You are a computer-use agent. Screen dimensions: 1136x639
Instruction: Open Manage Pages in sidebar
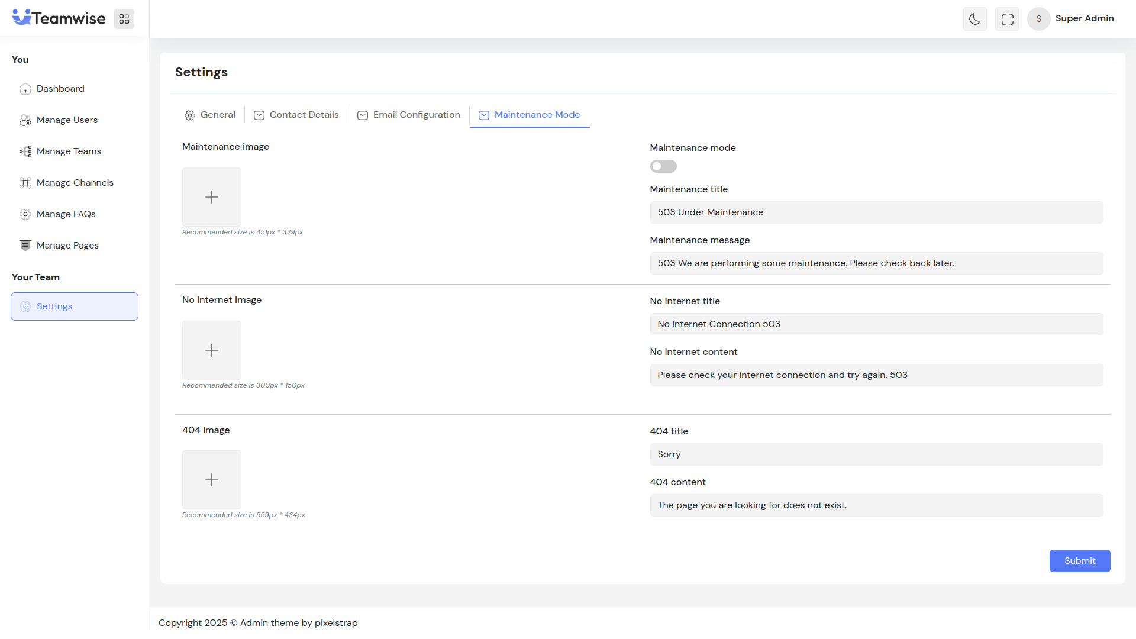[x=67, y=246]
